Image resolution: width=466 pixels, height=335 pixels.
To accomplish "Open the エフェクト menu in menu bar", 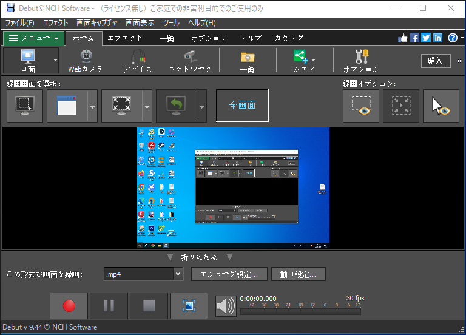I will point(56,23).
